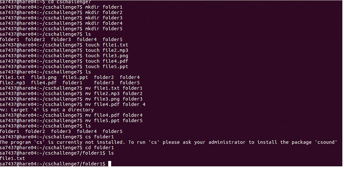Click the 'mv file1.txt folder1' command

(x=114, y=88)
